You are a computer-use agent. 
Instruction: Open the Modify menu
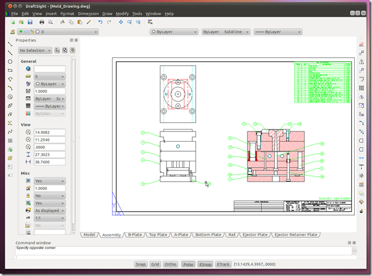tap(122, 14)
